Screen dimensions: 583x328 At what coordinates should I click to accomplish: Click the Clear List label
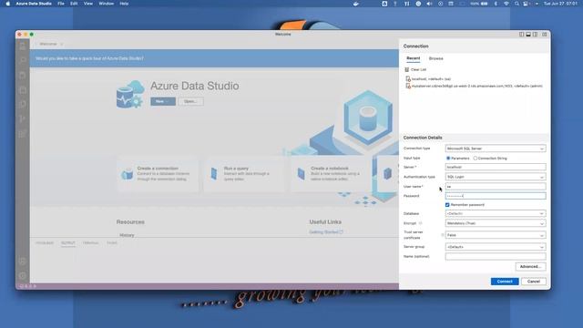(x=418, y=69)
